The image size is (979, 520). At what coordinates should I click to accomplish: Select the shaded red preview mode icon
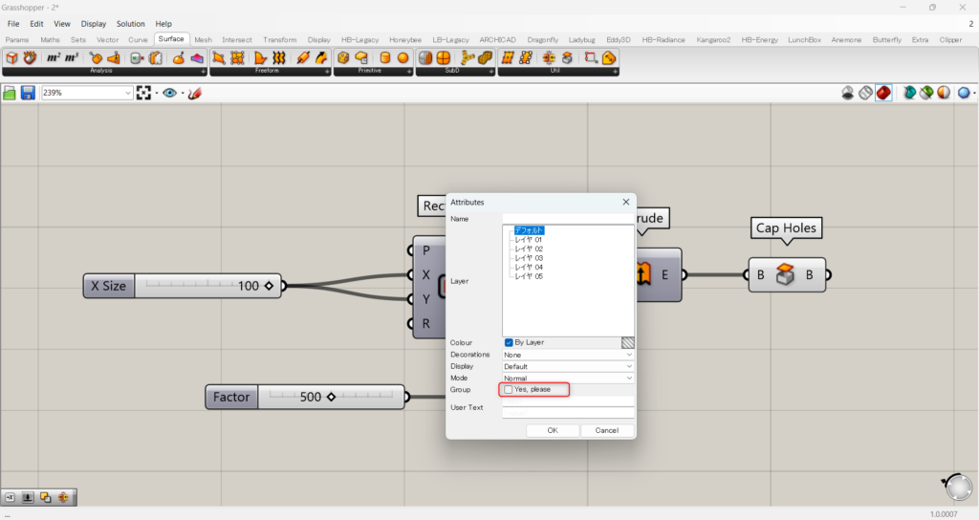coord(883,93)
